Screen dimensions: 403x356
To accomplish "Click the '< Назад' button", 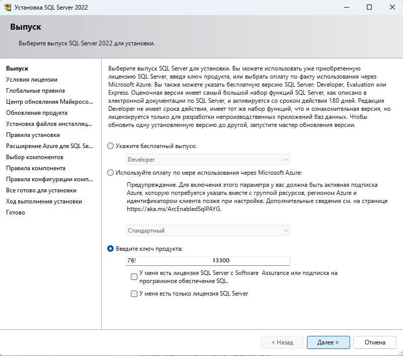I will click(282, 342).
